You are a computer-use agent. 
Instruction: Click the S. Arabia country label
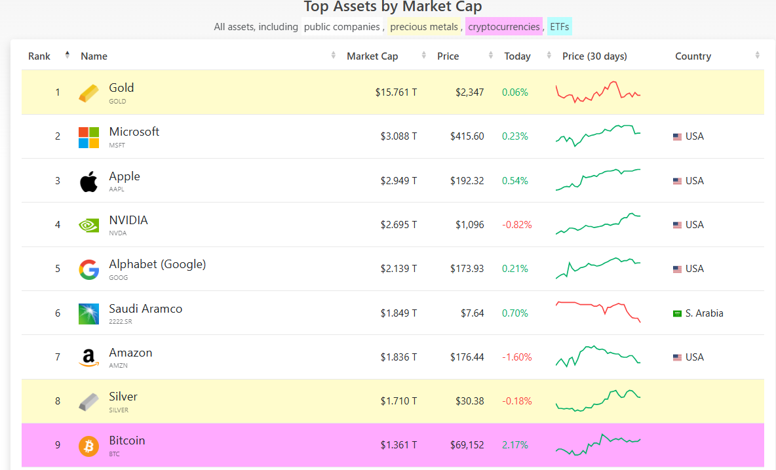pyautogui.click(x=705, y=314)
